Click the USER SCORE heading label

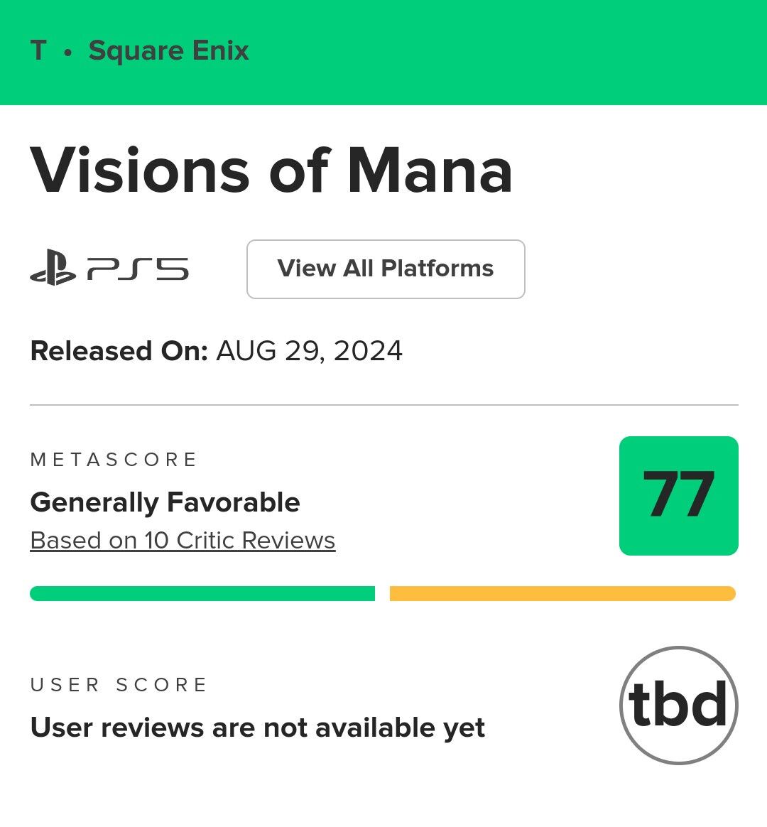(119, 685)
